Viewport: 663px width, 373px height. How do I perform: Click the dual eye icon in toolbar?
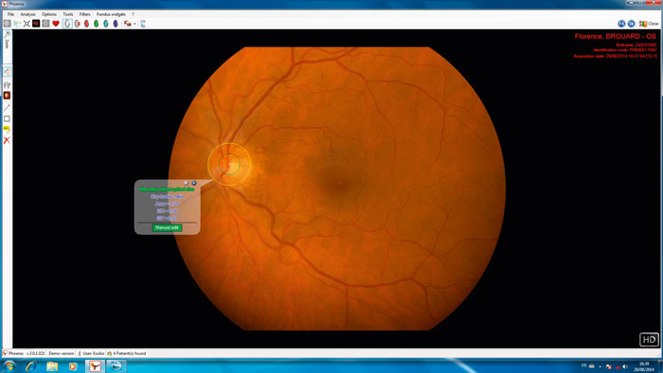(127, 24)
